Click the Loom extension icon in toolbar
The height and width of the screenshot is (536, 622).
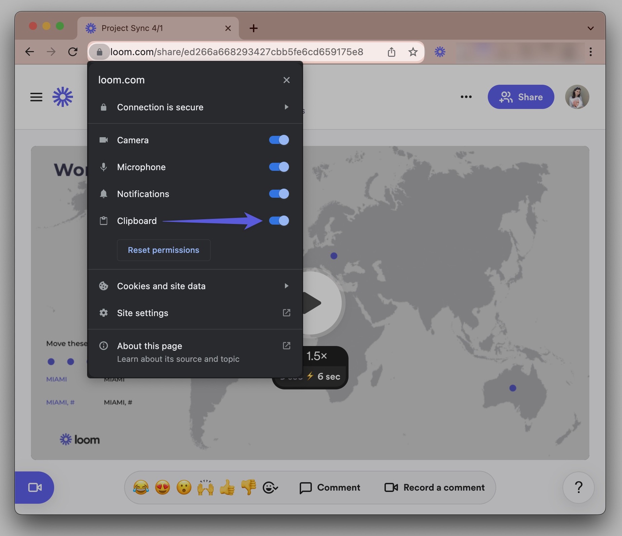point(440,52)
